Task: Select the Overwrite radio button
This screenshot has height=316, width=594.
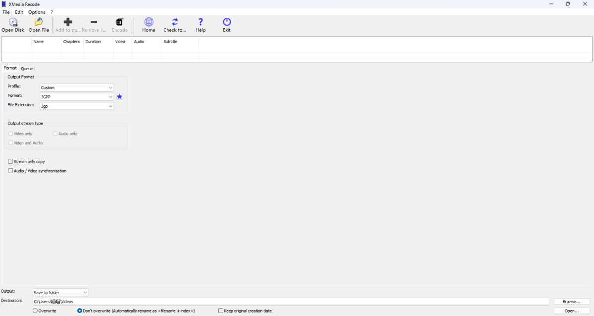Action: (x=35, y=311)
